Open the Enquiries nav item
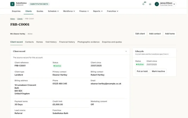 [16, 11]
